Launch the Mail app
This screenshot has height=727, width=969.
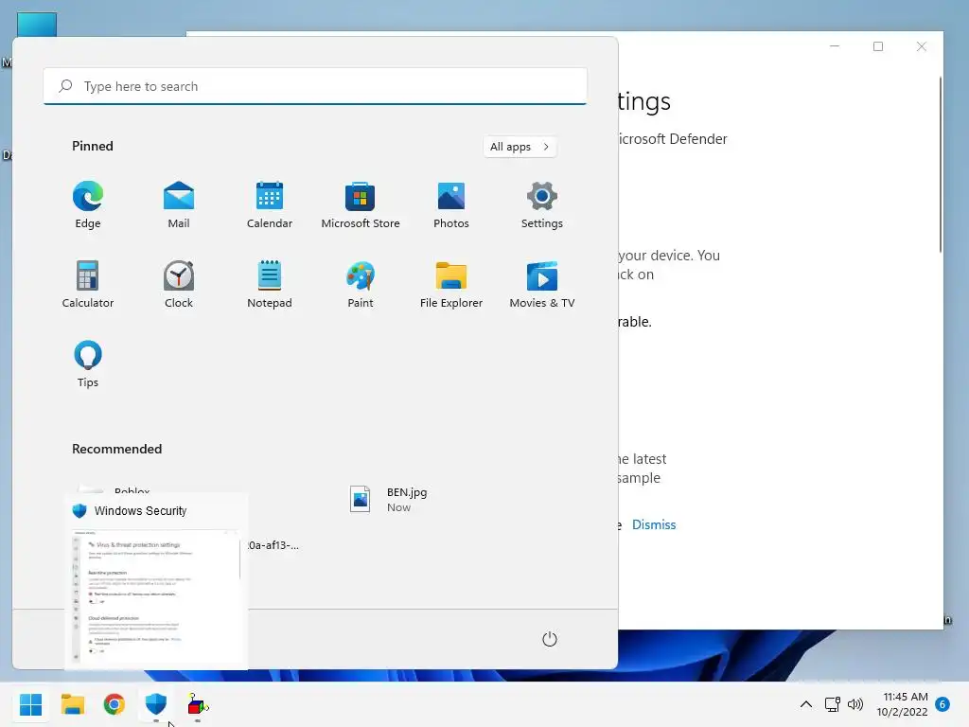(179, 204)
